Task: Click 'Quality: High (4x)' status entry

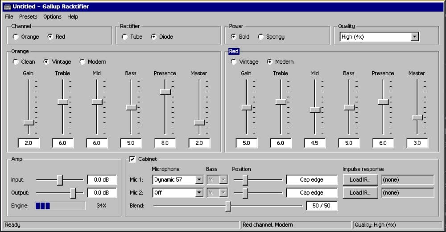Action: (375, 225)
